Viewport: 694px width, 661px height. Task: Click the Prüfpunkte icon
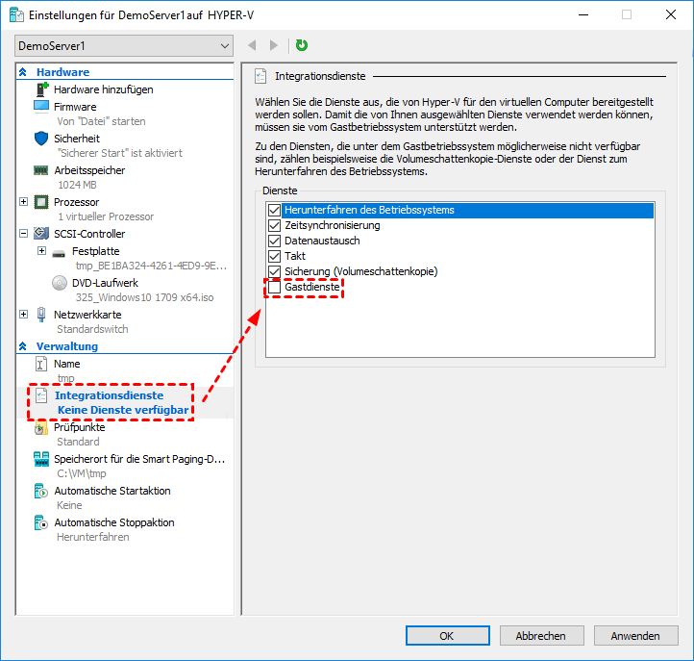coord(40,427)
